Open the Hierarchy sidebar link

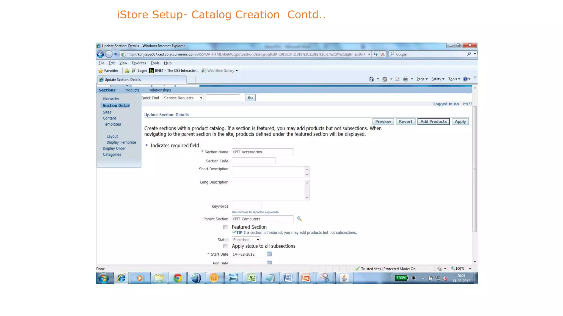tap(111, 99)
